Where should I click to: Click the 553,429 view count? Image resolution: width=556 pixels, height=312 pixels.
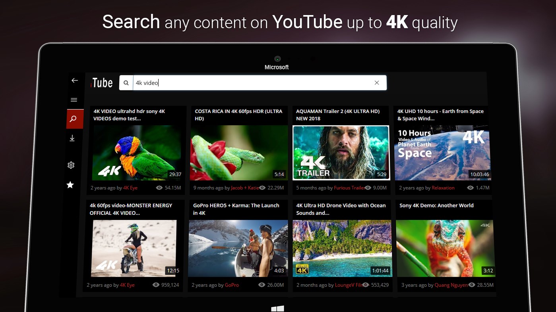(380, 285)
